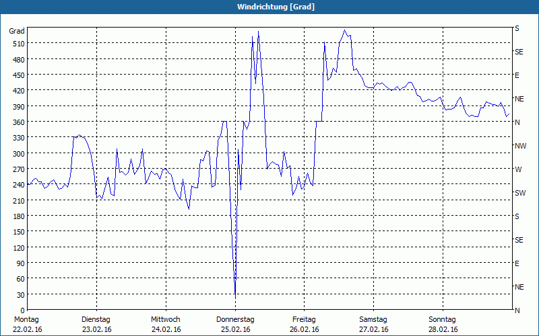Select the 480 y-axis value

(19, 60)
